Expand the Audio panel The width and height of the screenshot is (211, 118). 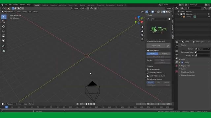[183, 69]
